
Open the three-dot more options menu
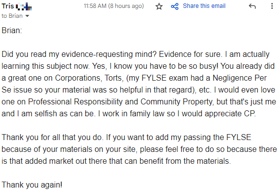(x=272, y=6)
